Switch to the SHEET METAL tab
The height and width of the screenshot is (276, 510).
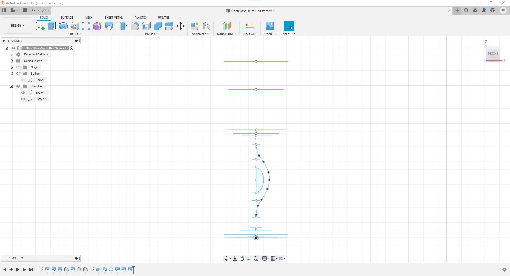tap(113, 18)
